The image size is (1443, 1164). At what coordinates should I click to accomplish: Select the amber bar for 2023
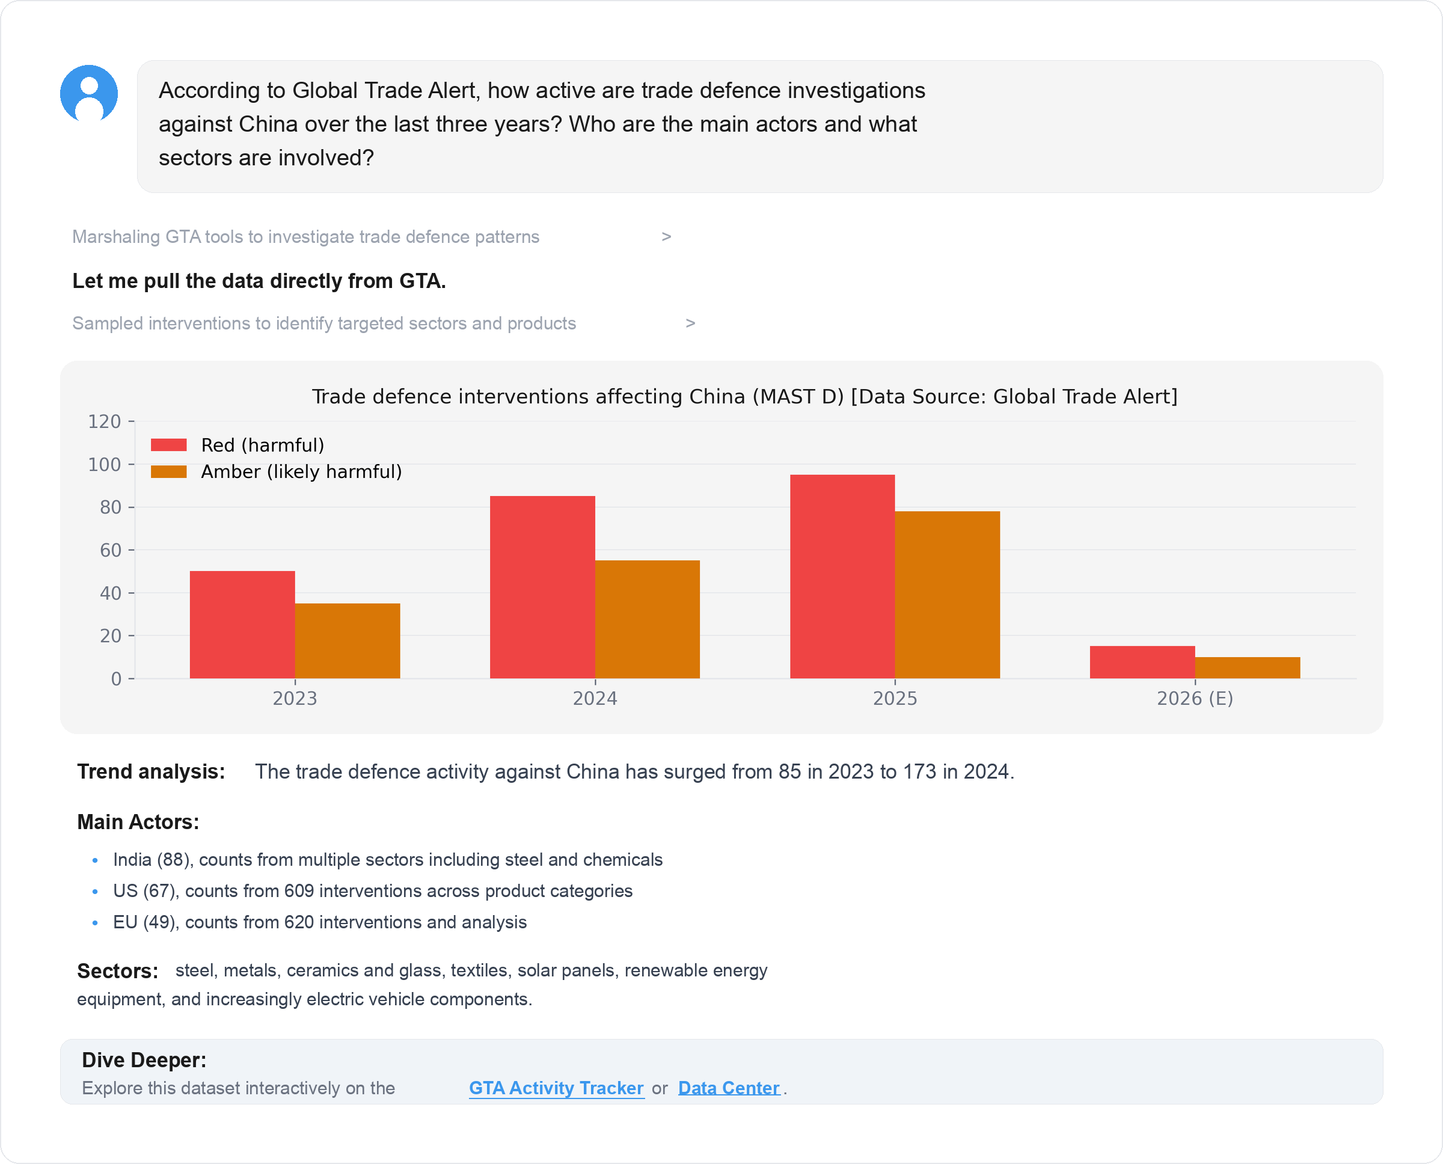pos(348,640)
